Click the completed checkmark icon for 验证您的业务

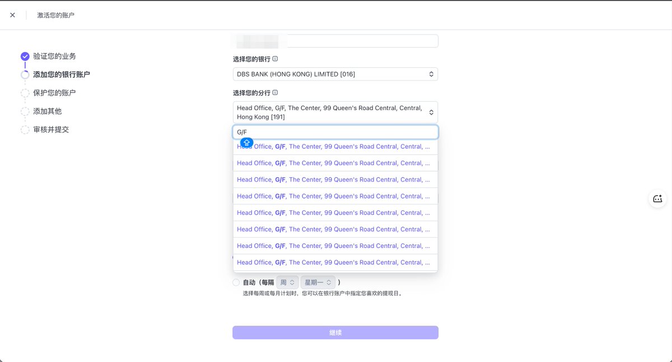pos(25,57)
